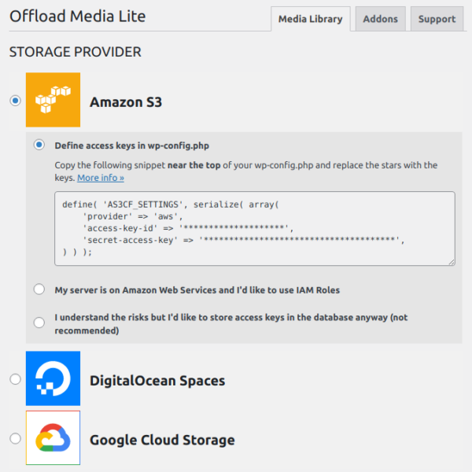472x472 pixels.
Task: Select the Amazon S3 provider radio button
Action: (x=16, y=100)
